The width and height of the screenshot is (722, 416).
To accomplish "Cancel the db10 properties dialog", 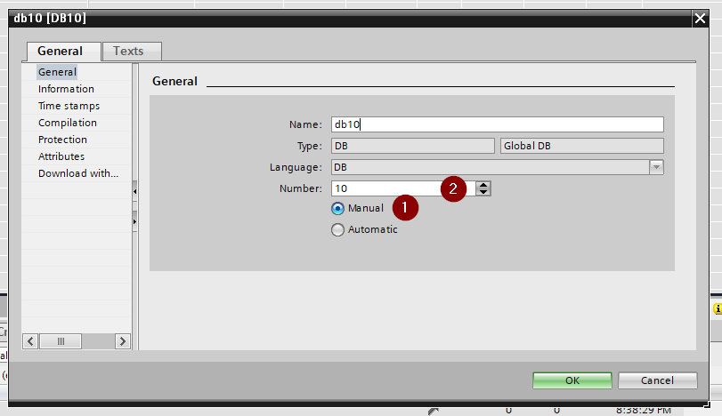I will pos(657,380).
